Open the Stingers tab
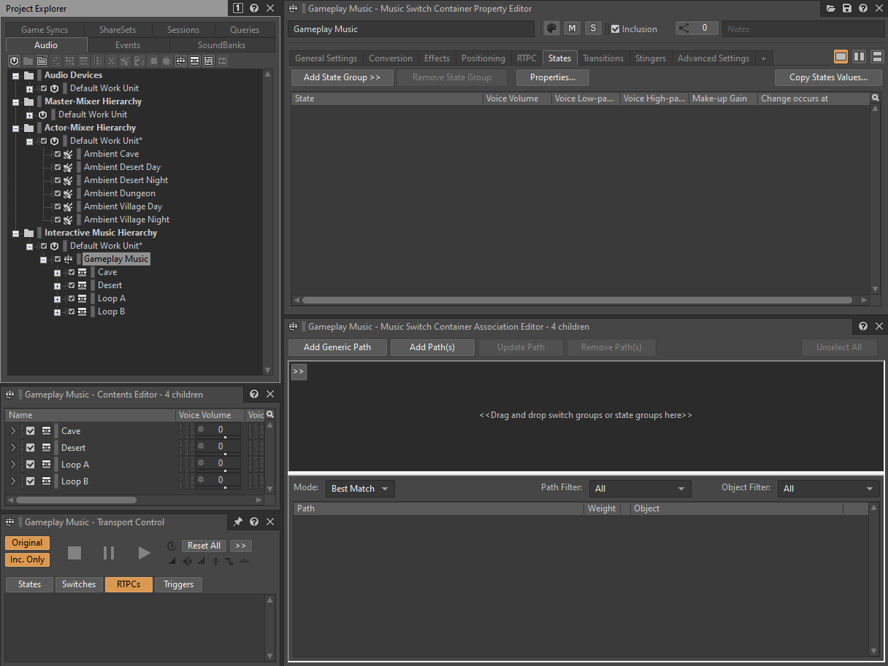888x666 pixels. [651, 58]
